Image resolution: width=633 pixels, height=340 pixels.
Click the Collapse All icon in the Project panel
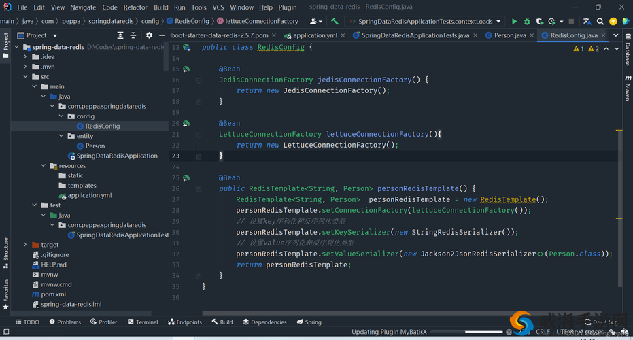[x=133, y=35]
